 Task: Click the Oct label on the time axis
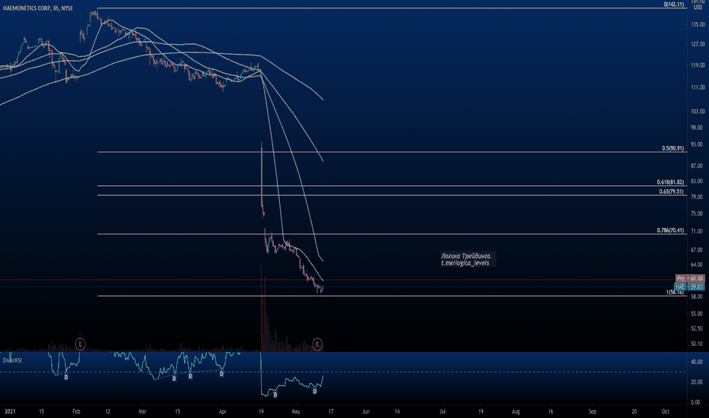665,412
